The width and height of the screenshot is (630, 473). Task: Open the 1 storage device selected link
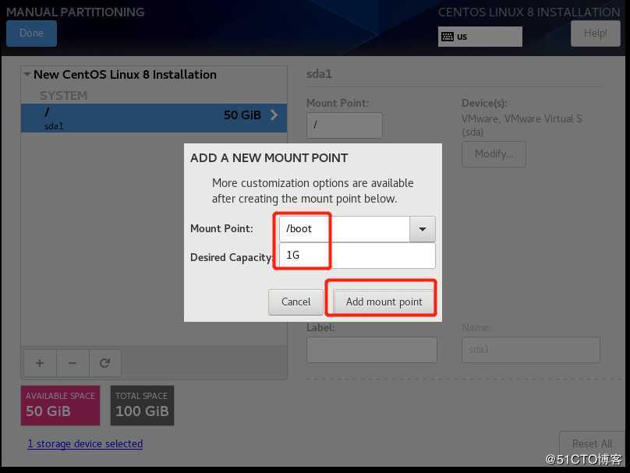[85, 443]
